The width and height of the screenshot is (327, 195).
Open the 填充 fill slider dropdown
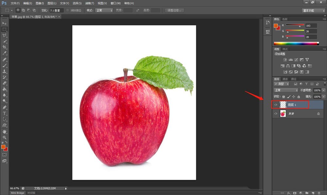pyautogui.click(x=324, y=97)
